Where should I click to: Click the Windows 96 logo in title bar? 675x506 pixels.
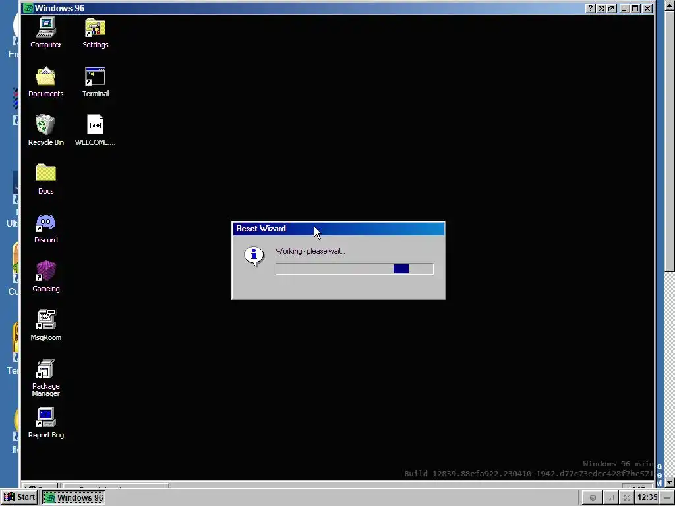(x=28, y=8)
